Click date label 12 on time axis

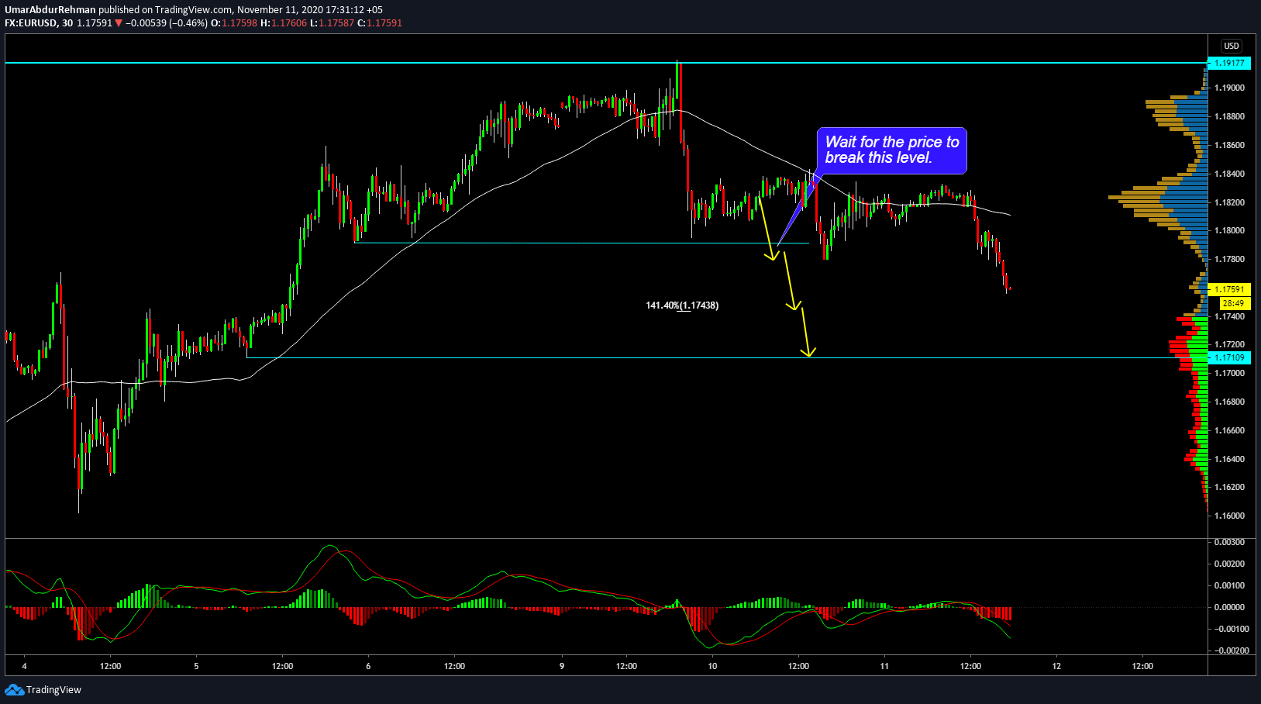coord(1056,666)
